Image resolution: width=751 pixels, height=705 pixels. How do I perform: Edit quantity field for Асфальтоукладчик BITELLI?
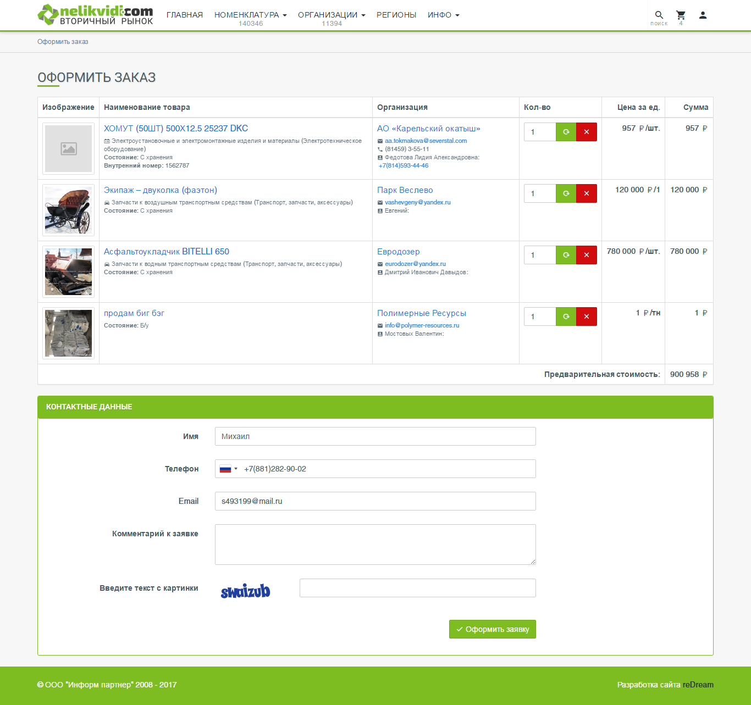(x=540, y=255)
